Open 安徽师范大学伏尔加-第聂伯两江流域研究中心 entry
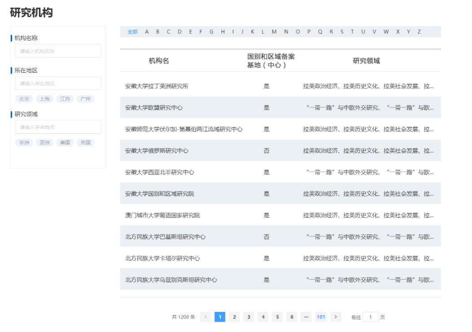Viewport: 472px width, 332px height. tap(280, 129)
